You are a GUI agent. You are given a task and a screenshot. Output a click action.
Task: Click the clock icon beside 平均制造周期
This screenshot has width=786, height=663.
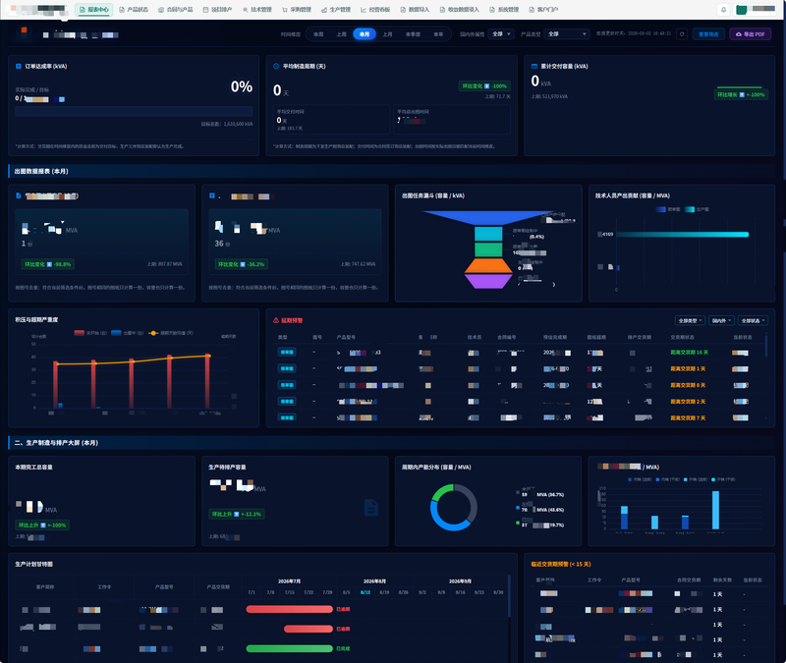tap(276, 66)
